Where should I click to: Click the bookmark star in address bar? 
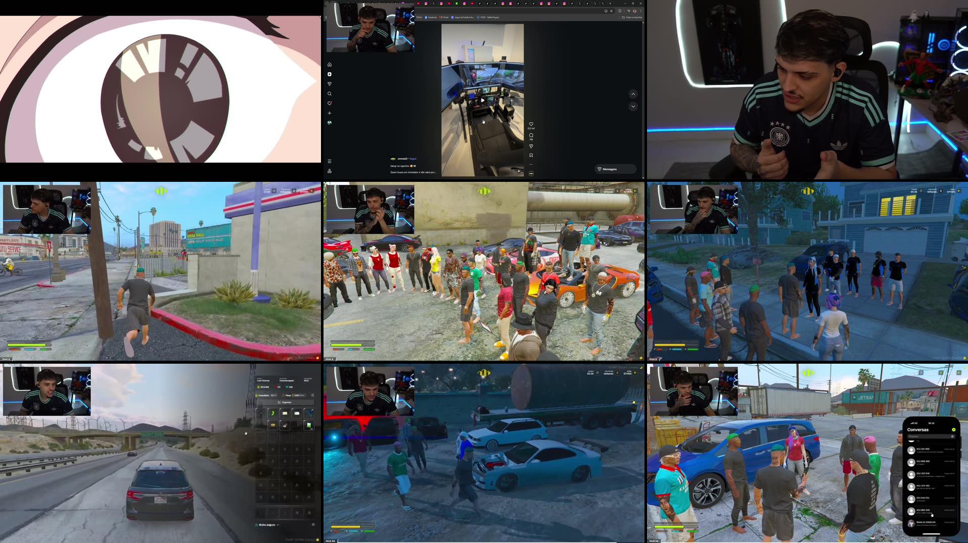tap(611, 11)
